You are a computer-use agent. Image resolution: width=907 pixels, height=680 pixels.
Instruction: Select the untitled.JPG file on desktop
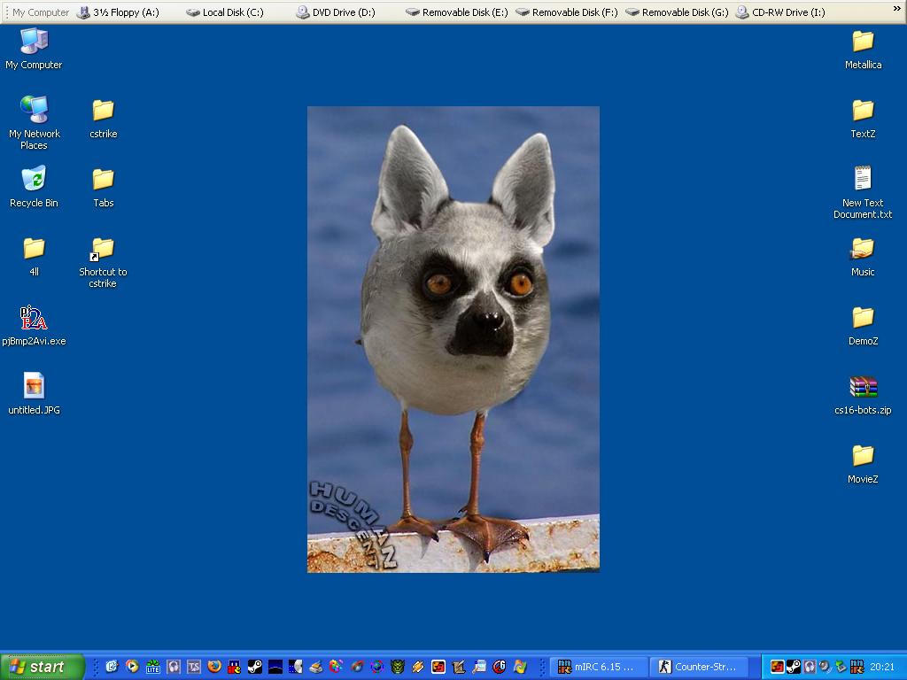(x=34, y=388)
